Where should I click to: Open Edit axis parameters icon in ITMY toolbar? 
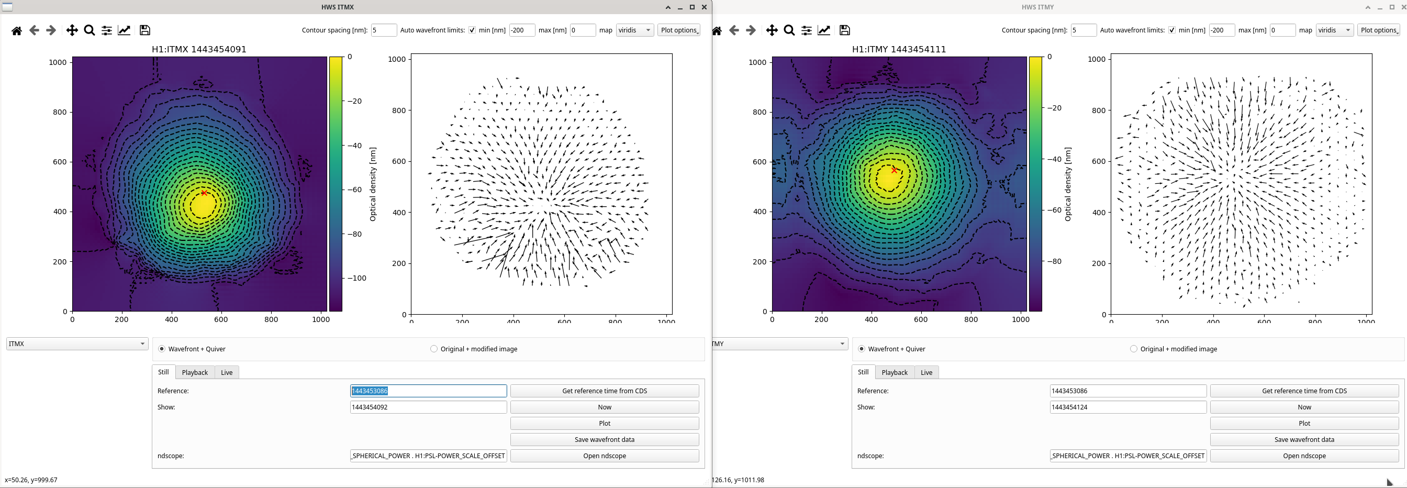point(824,30)
